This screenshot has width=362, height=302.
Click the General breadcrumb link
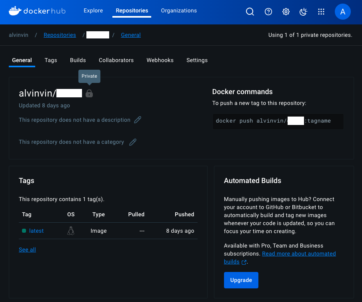tap(131, 35)
